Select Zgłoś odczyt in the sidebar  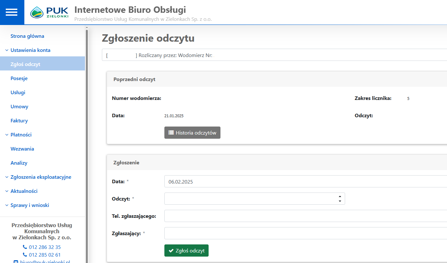[42, 64]
